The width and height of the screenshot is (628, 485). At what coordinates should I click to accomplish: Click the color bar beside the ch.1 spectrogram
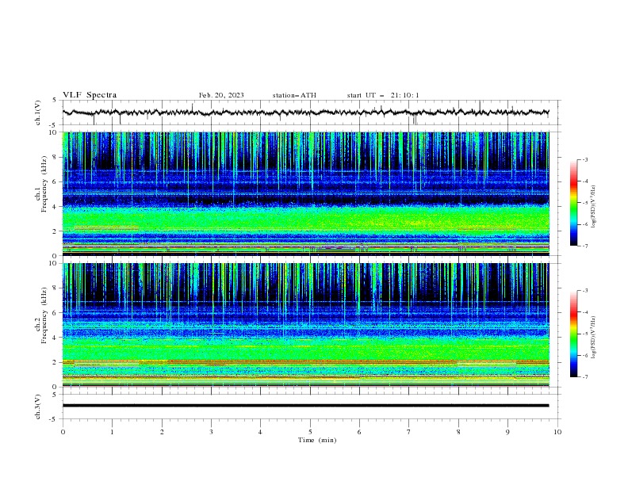coord(573,203)
